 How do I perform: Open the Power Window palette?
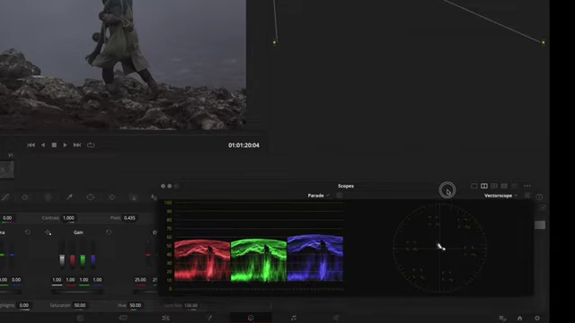pyautogui.click(x=90, y=197)
